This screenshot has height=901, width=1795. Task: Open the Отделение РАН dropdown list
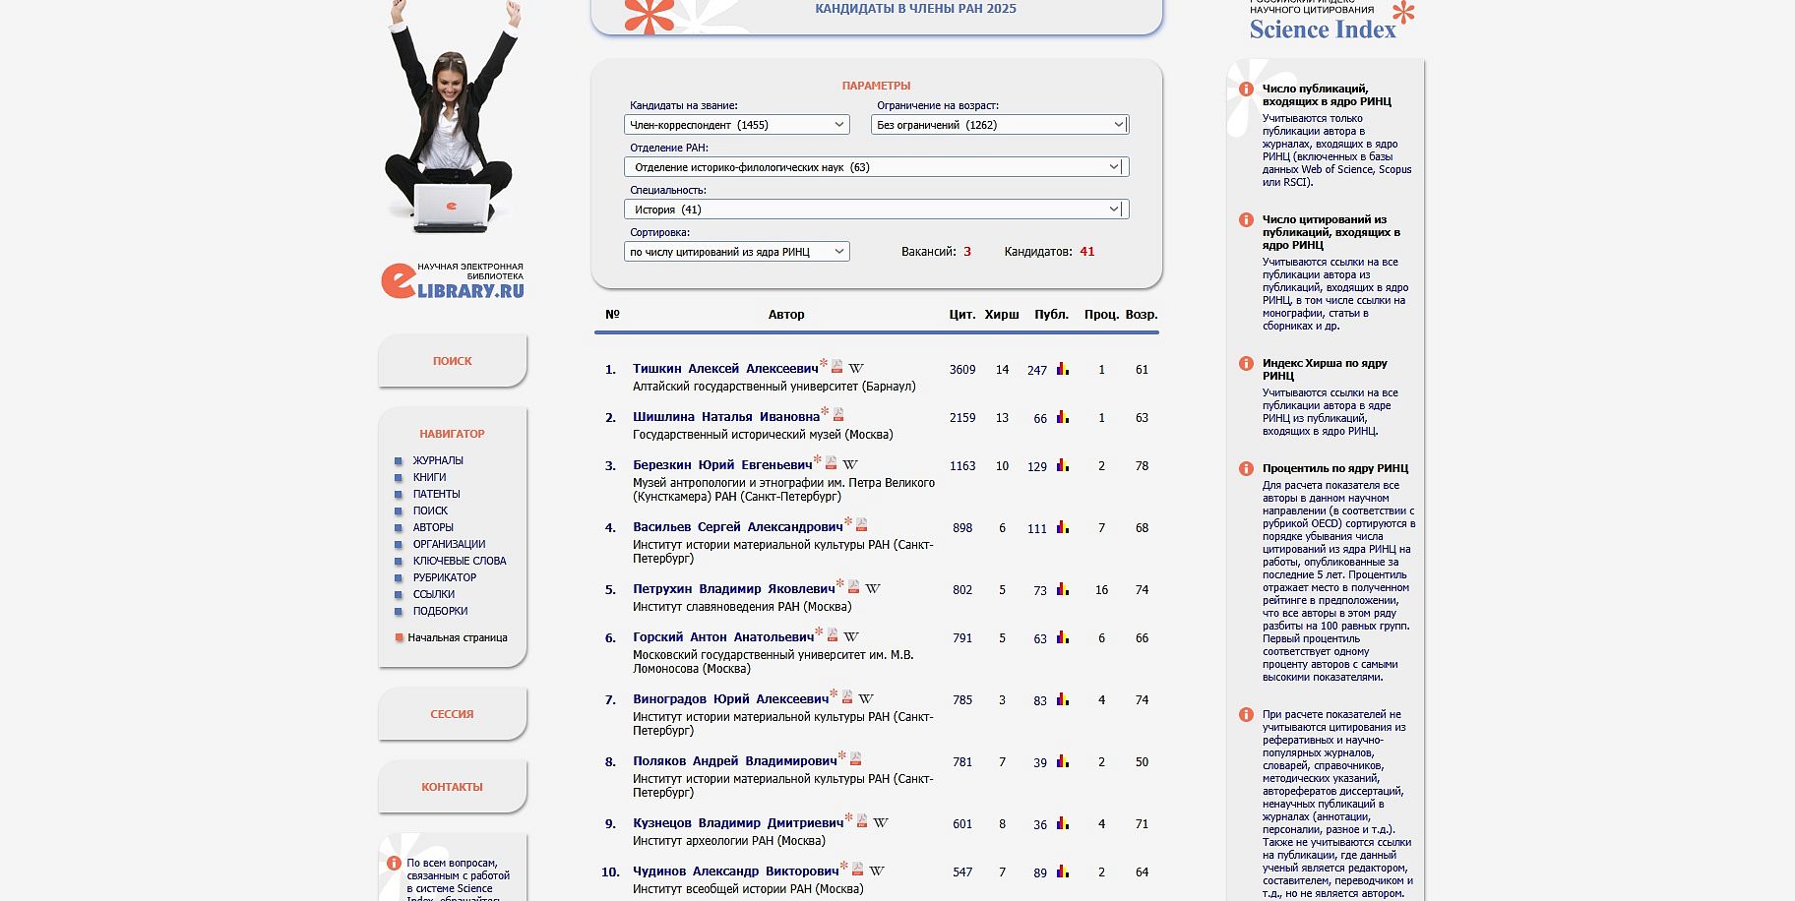click(876, 167)
